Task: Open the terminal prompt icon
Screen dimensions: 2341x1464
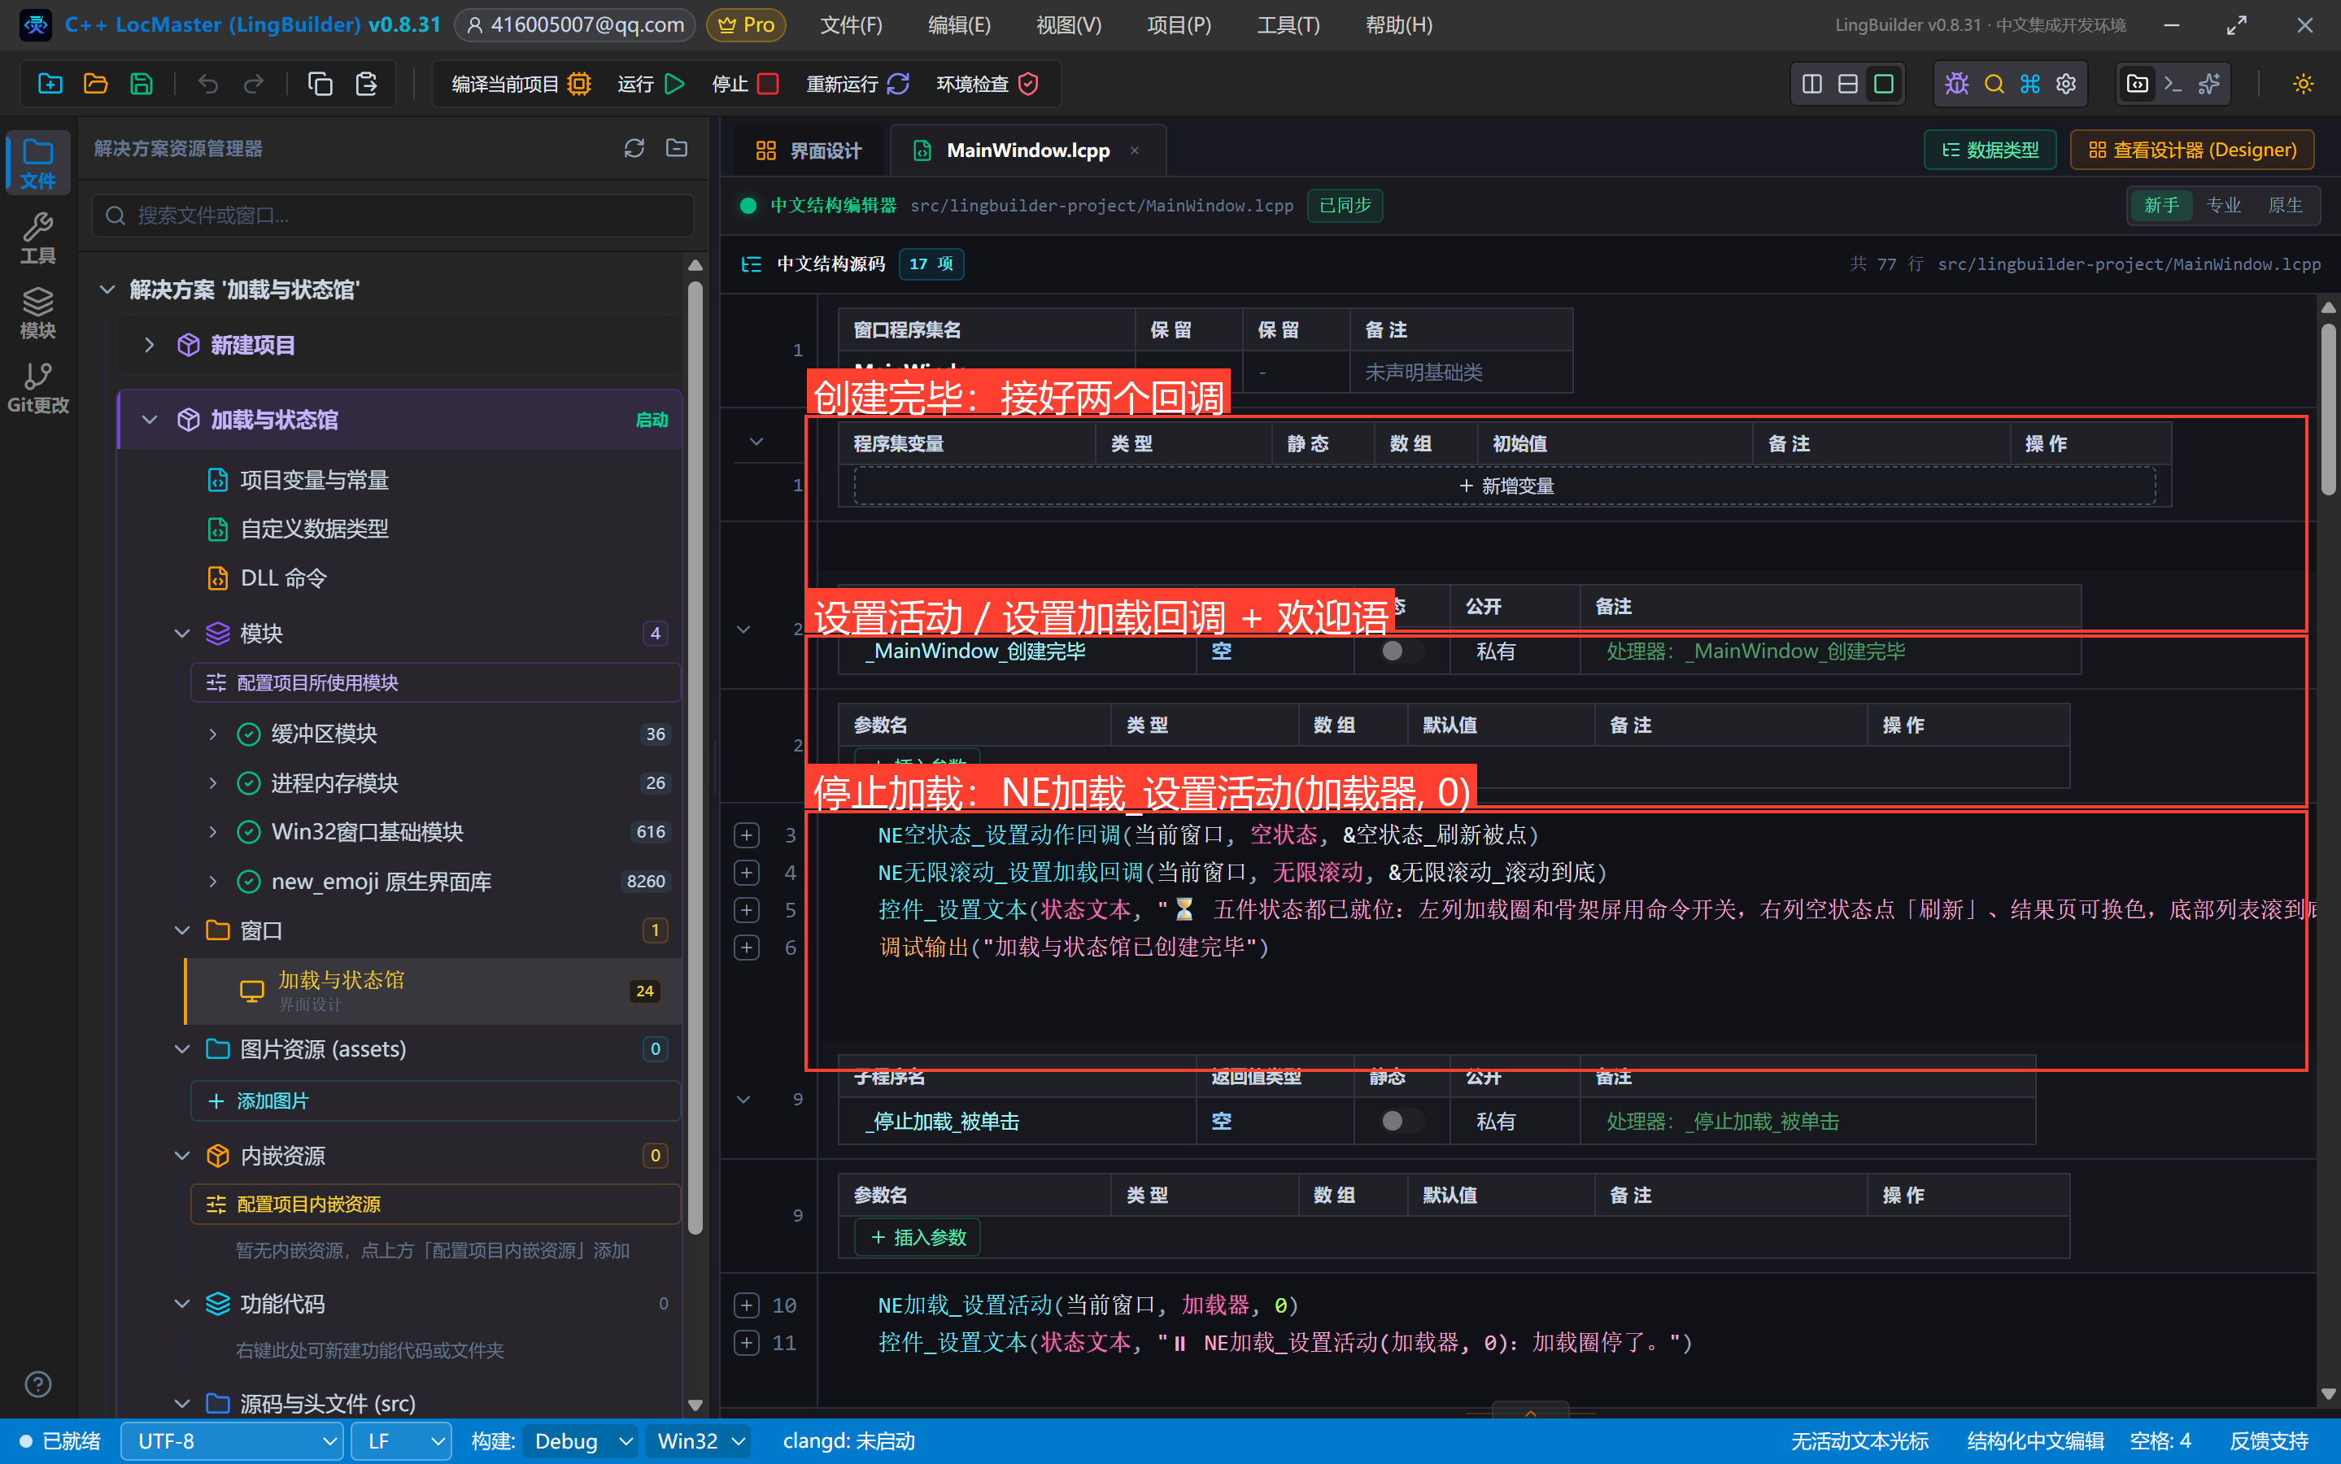Action: [2173, 83]
